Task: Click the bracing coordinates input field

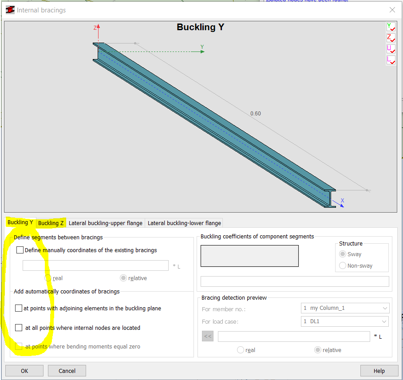Action: (x=95, y=265)
